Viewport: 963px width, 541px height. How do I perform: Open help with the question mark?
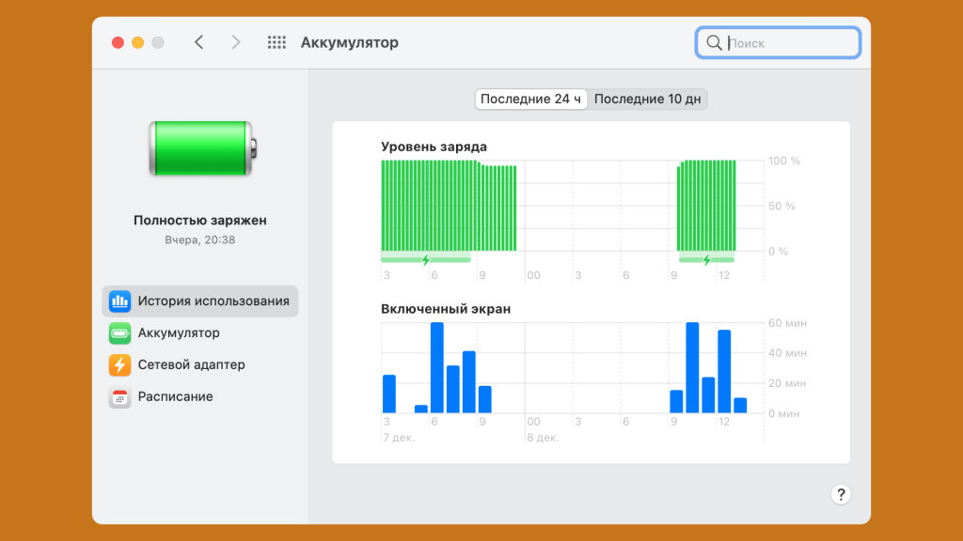pyautogui.click(x=841, y=494)
